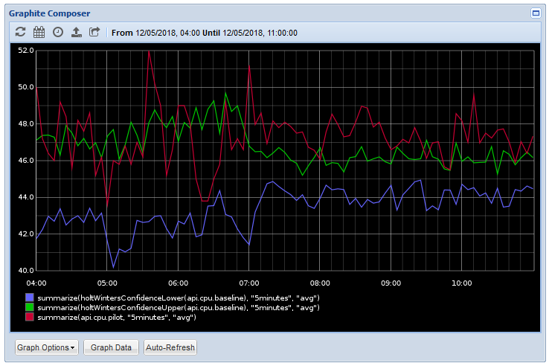Click the summarize(api.cpu.pilot) legend label
Image resolution: width=549 pixels, height=363 pixels.
tap(117, 318)
